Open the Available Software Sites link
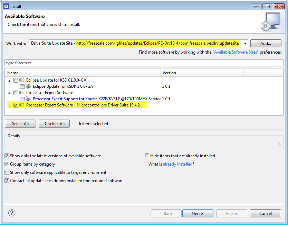 pos(236,52)
